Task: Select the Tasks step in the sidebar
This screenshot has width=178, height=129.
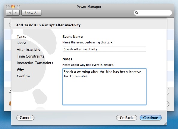Action: pos(21,37)
